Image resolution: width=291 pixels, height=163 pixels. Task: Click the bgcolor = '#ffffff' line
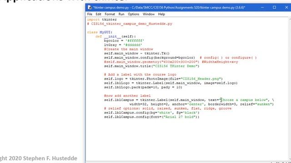pyautogui.click(x=124, y=41)
